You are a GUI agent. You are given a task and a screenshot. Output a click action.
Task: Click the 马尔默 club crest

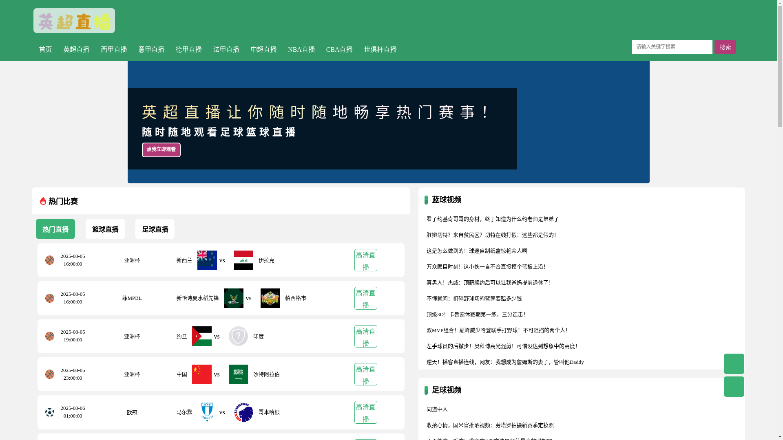tap(207, 412)
